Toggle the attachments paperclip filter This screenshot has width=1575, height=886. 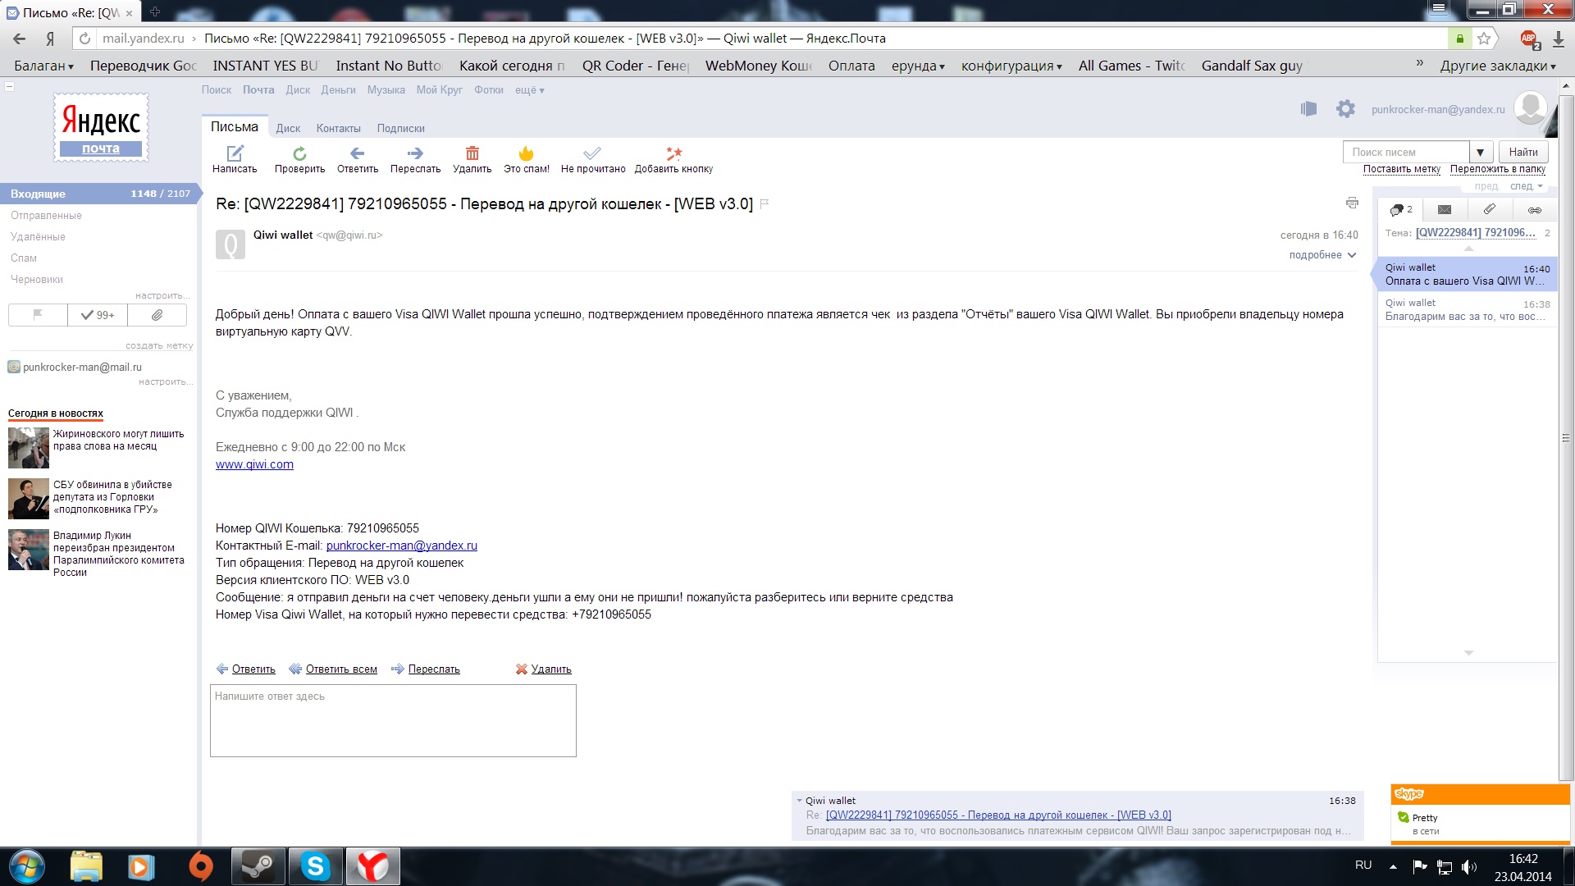coord(157,315)
